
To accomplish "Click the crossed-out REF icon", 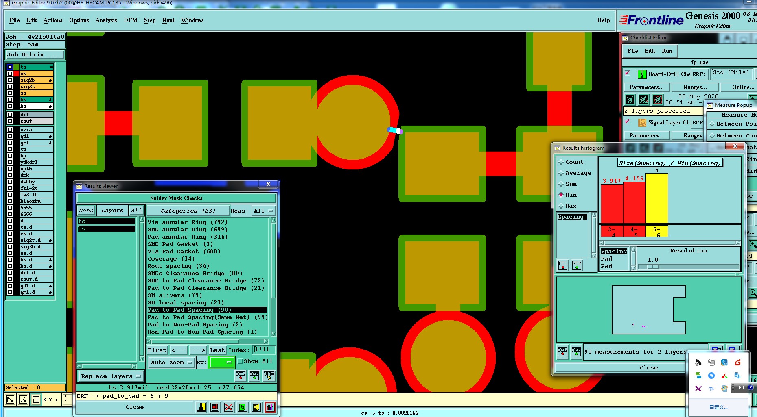I will coord(229,407).
